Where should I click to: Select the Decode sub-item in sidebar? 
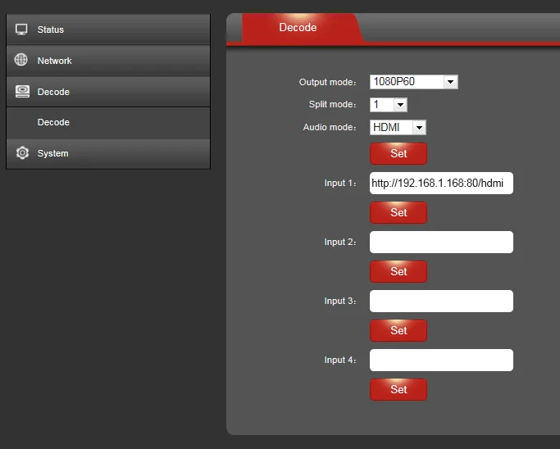tap(54, 122)
